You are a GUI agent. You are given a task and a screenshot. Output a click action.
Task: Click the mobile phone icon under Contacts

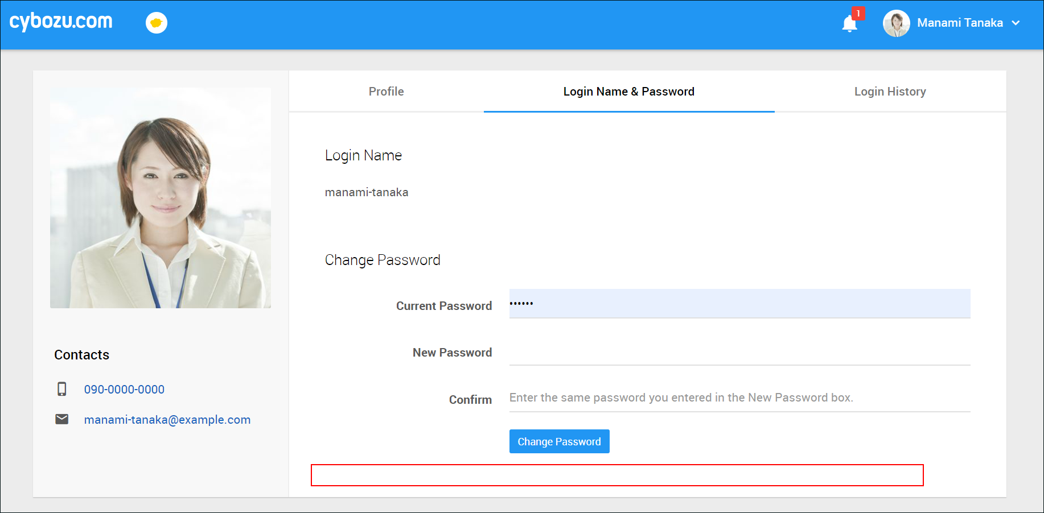click(62, 389)
